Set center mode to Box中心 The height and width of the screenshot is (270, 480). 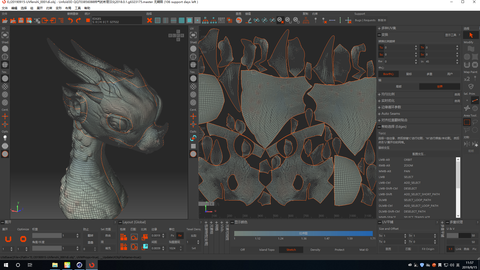click(x=388, y=74)
